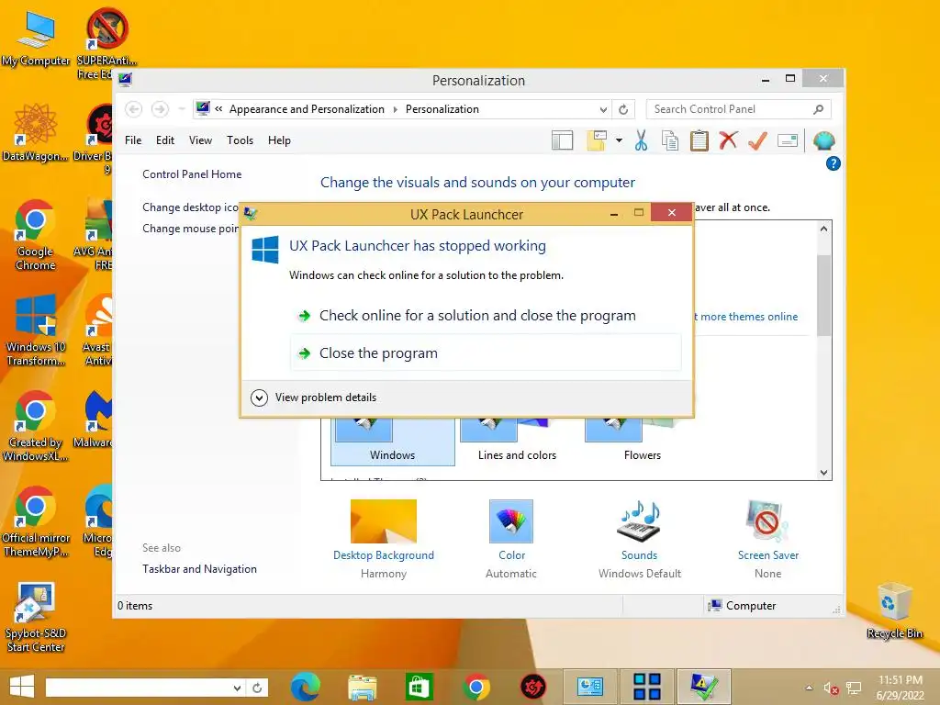Click the Paste clipboard toolbar icon
Image resolution: width=940 pixels, height=705 pixels.
point(699,140)
